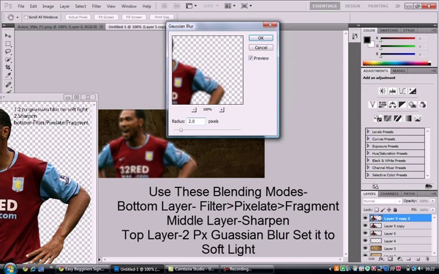Image resolution: width=439 pixels, height=274 pixels.
Task: Confirm Gaussian Blur with OK
Action: (x=261, y=38)
